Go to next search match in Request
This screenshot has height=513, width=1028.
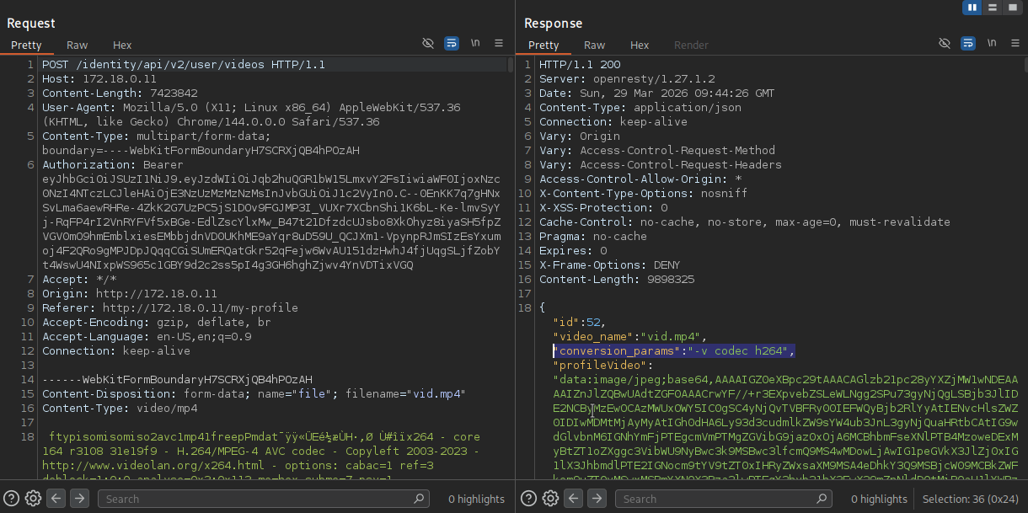[79, 498]
